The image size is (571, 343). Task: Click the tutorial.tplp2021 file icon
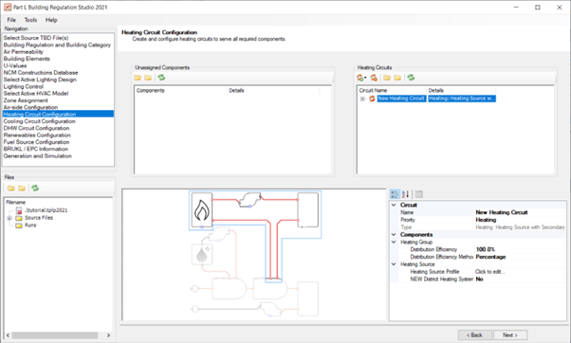[19, 210]
